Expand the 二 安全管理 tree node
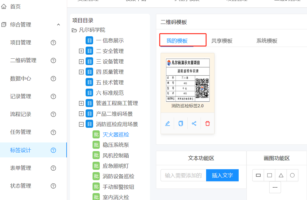The height and width of the screenshot is (200, 307). (x=81, y=51)
